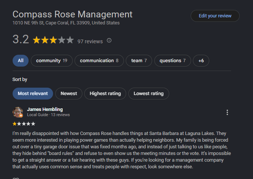The image size is (253, 179).
Task: Click the 97 reviews count
Action: click(90, 41)
